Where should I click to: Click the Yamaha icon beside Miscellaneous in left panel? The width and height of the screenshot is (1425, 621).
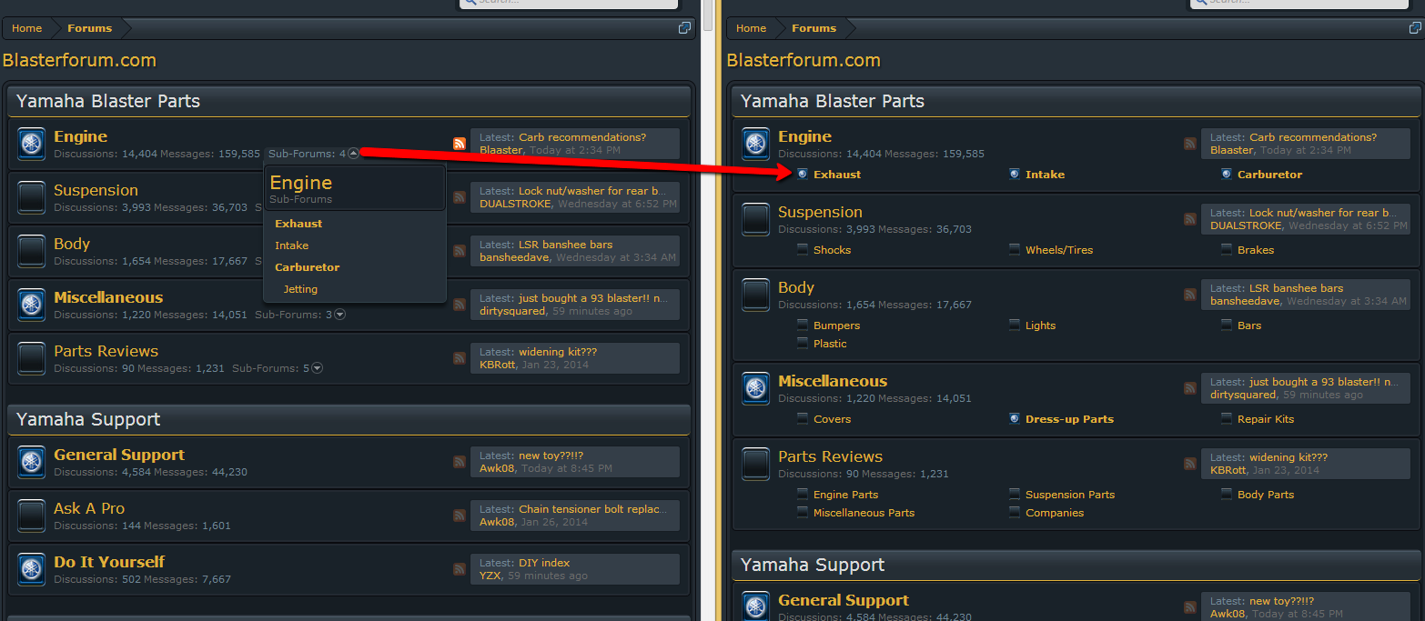pyautogui.click(x=32, y=305)
